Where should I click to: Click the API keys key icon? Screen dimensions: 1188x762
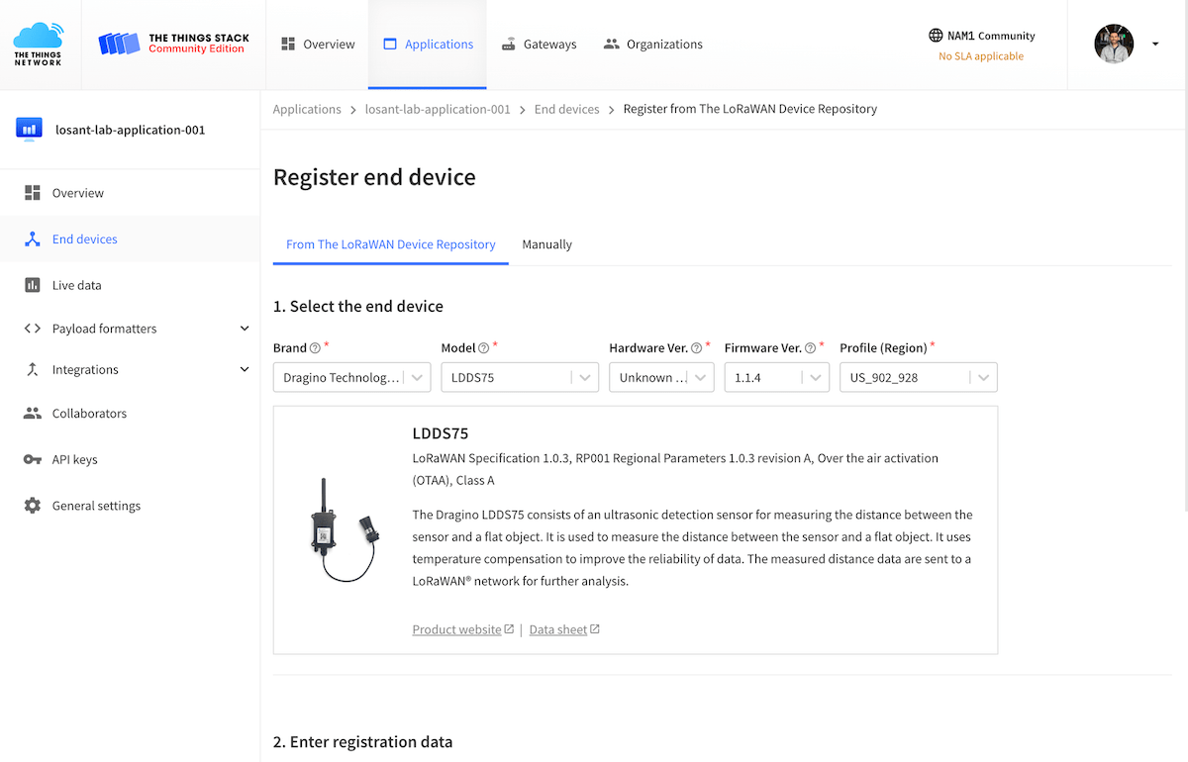[33, 459]
